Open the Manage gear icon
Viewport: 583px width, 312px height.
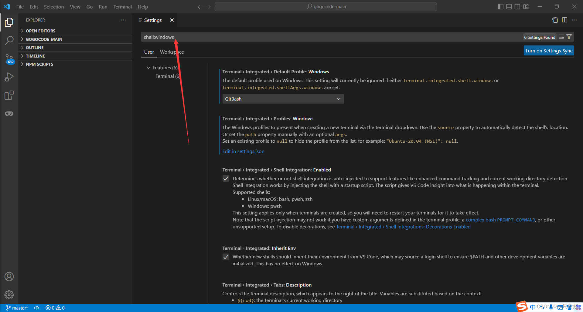(9, 294)
